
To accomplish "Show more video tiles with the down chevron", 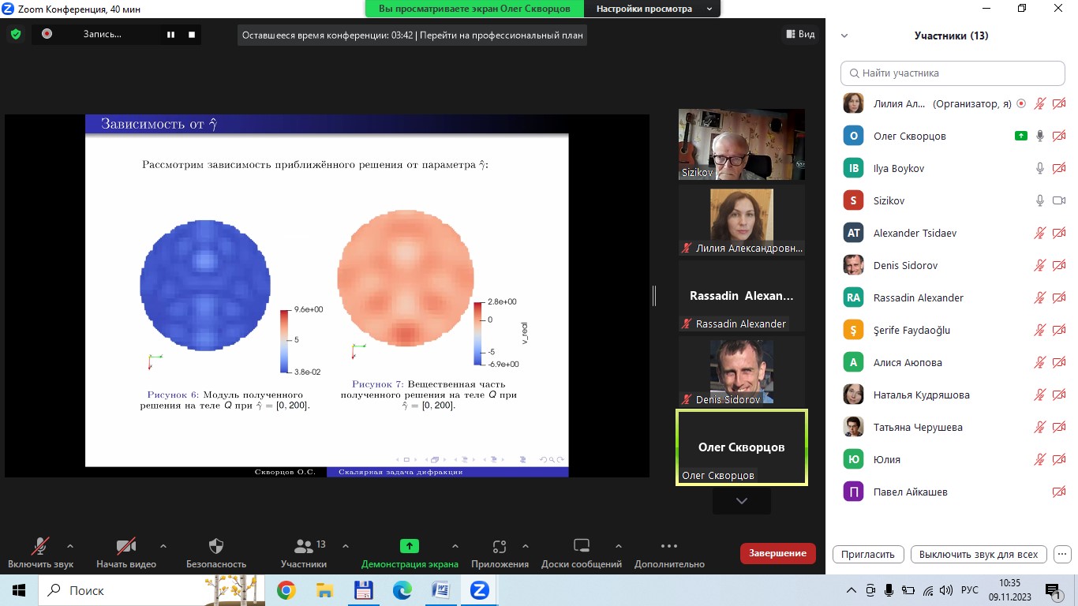I will (x=741, y=501).
